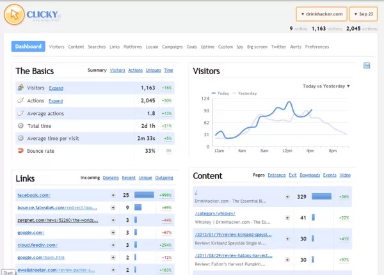Show Content Events
This screenshot has height=275, width=384.
(330, 175)
